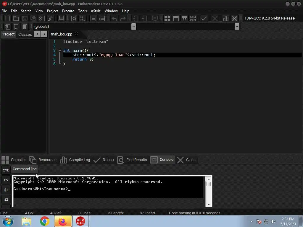Click the $2 console side button
Image resolution: width=303 pixels, height=227 pixels.
pos(6,200)
